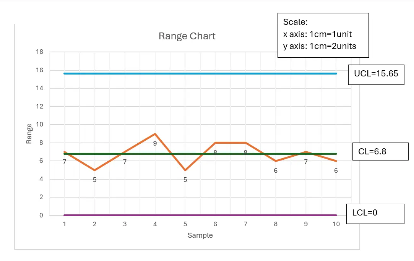The image size is (414, 261).
Task: Click the data label "5" below sample 2
Action: (x=94, y=180)
